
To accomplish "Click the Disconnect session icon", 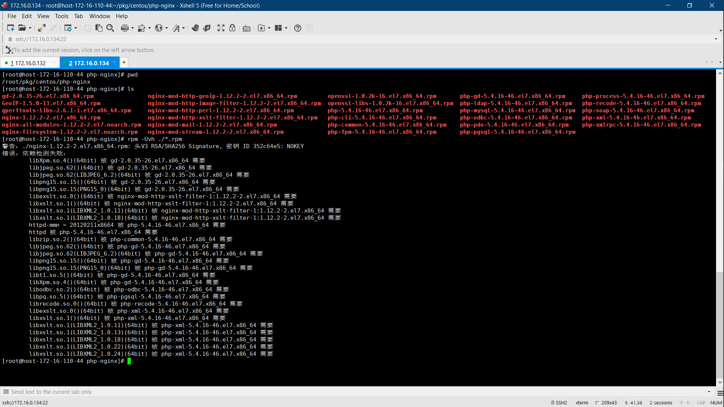I will click(42, 28).
